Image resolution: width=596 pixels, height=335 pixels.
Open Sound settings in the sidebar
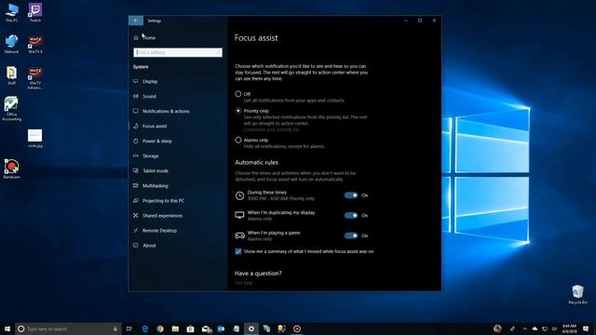(x=149, y=96)
